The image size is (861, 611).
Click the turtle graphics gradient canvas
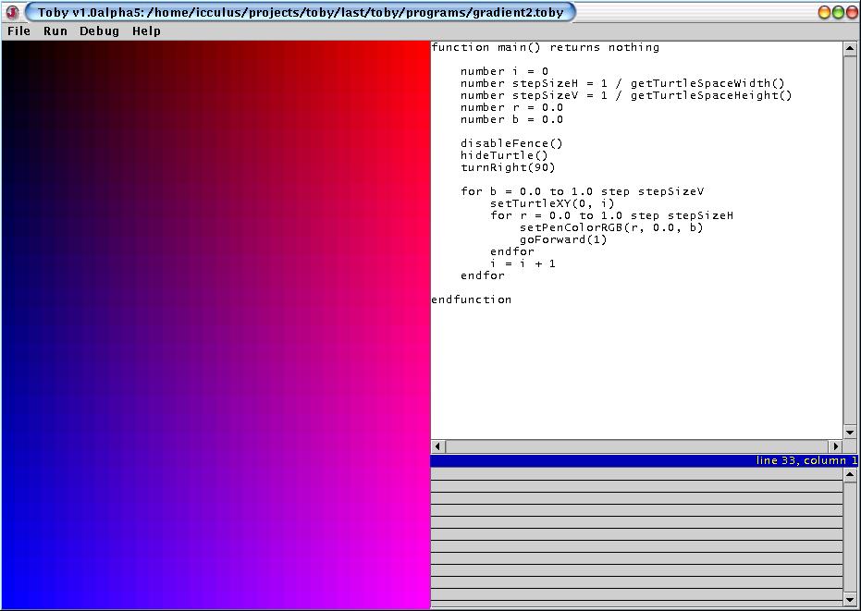pyautogui.click(x=215, y=324)
